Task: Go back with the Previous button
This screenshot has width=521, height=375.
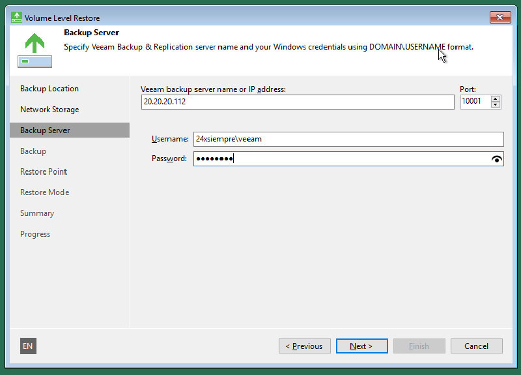Action: [305, 346]
